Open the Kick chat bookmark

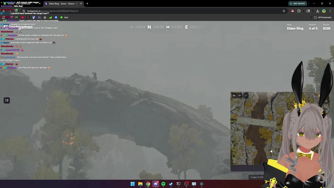(64, 17)
